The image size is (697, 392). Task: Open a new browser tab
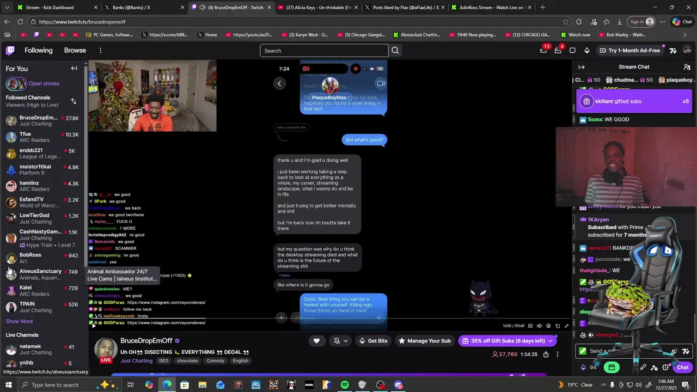(x=542, y=8)
